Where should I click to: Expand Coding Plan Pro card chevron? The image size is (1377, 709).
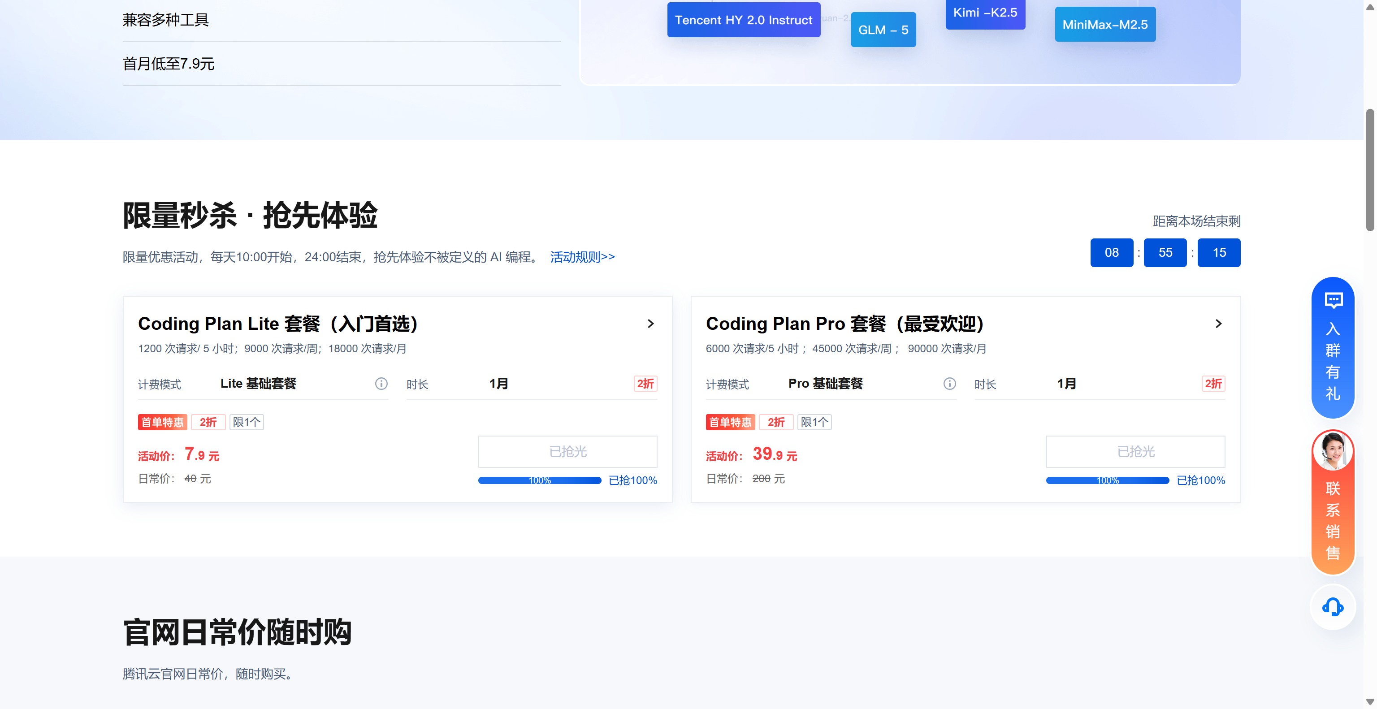pyautogui.click(x=1218, y=324)
